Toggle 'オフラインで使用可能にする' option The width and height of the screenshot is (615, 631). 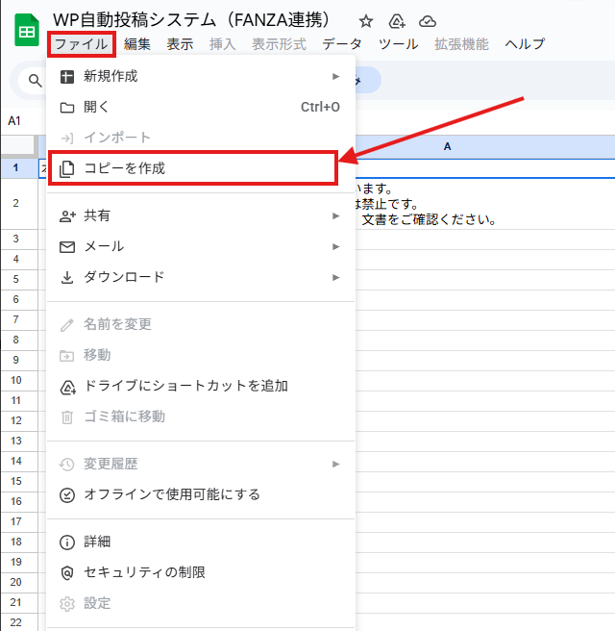pos(172,494)
